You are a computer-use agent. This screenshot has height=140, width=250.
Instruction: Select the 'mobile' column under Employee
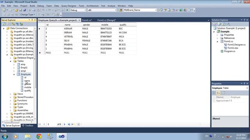28,87
